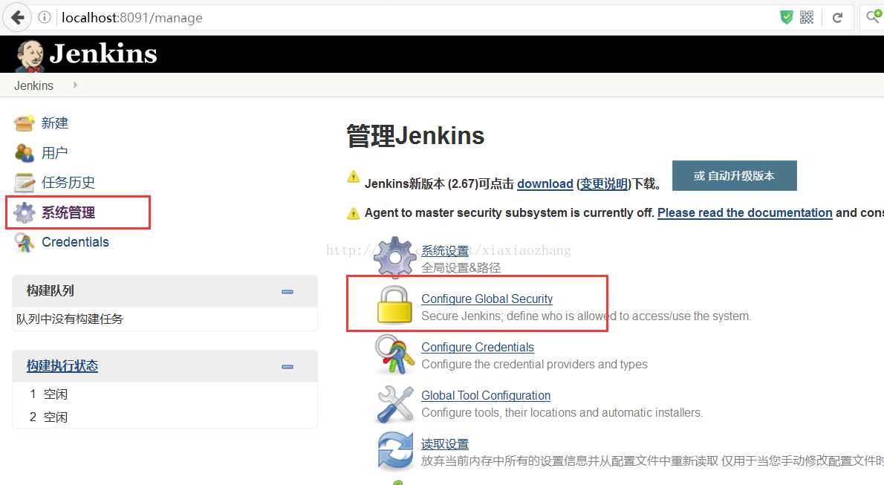Collapse the 构建队列 panel

(287, 292)
